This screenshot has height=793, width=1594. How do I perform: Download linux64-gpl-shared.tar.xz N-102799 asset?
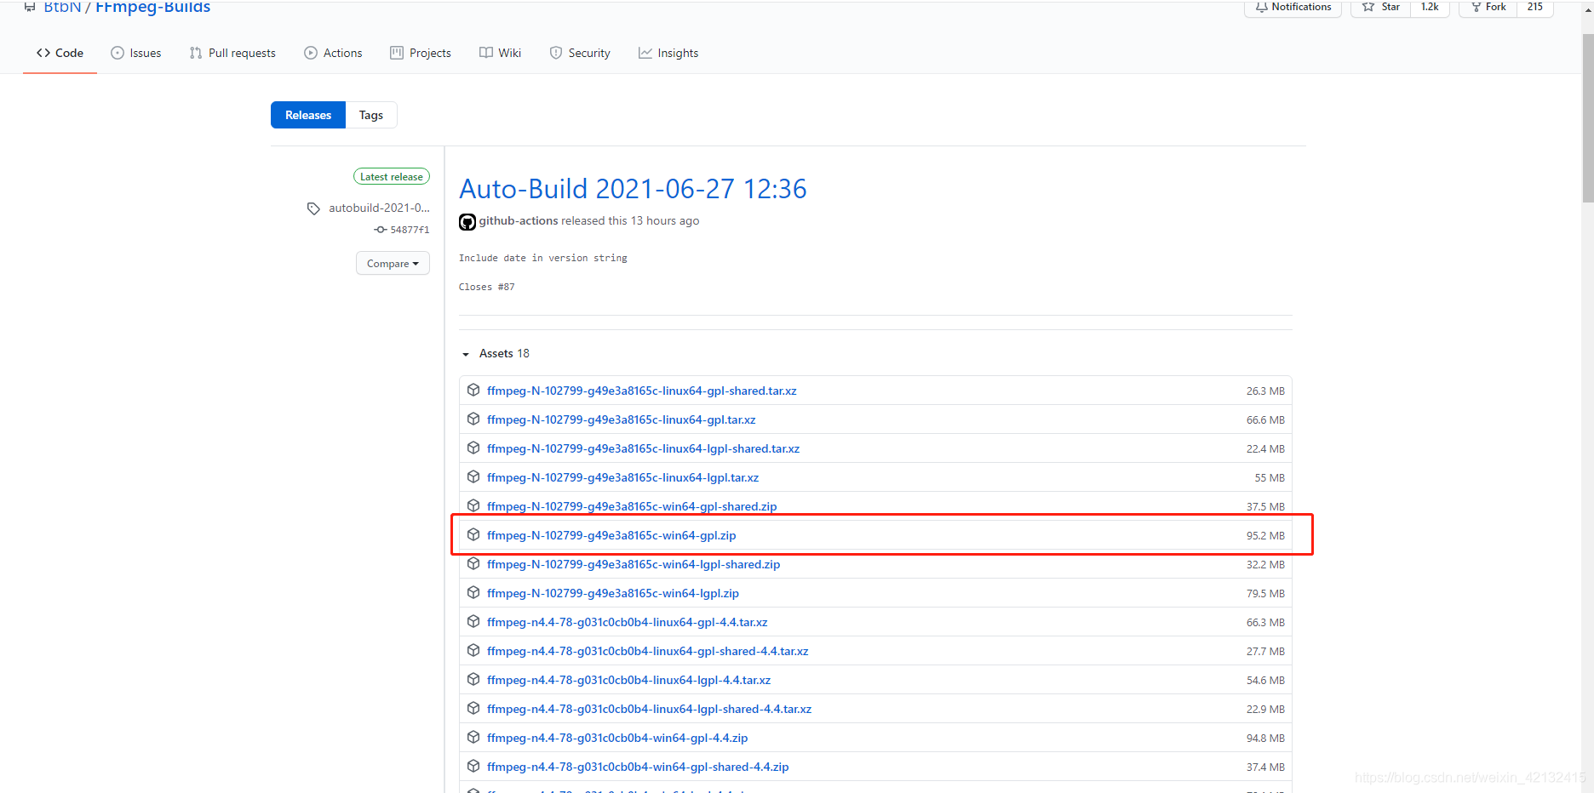(x=642, y=391)
